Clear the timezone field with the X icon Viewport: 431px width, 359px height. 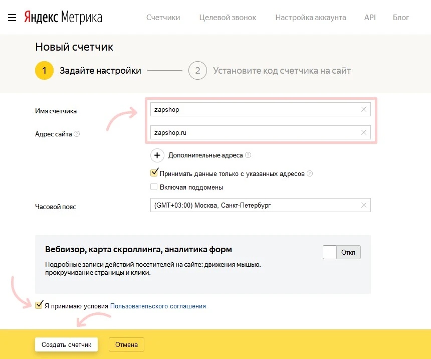pyautogui.click(x=364, y=205)
